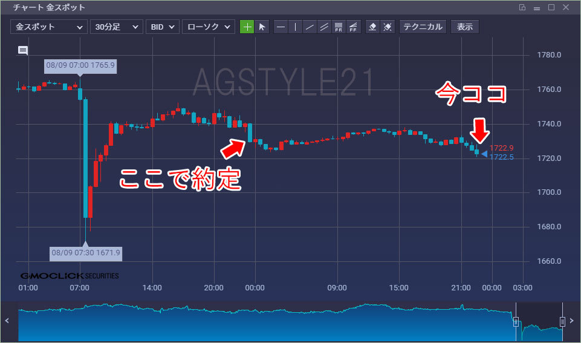
Task: Click the 08/09 07:00 1765.9 high label
Action: pyautogui.click(x=80, y=65)
